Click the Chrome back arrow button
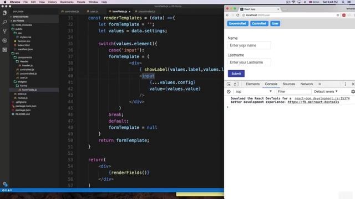 (227, 15)
